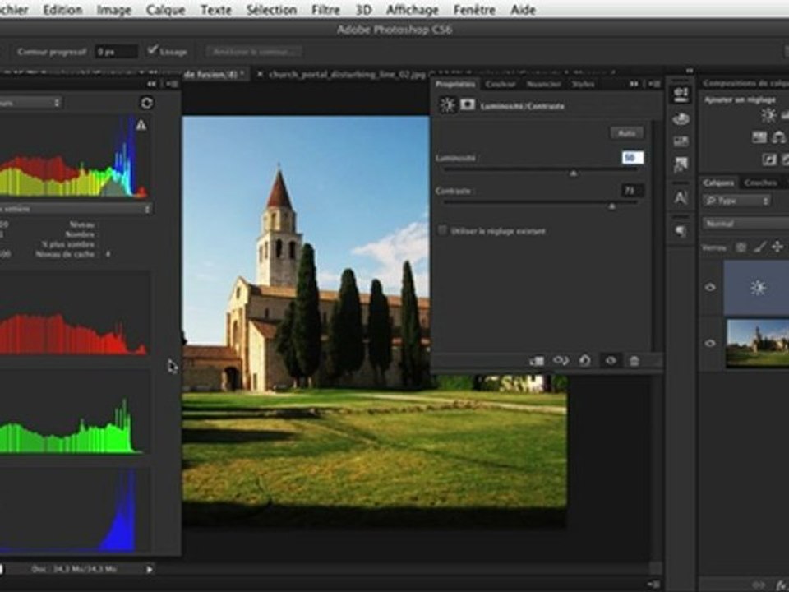Click the Contour progressif pixel field
Viewport: 789px width, 592px height.
[x=116, y=51]
